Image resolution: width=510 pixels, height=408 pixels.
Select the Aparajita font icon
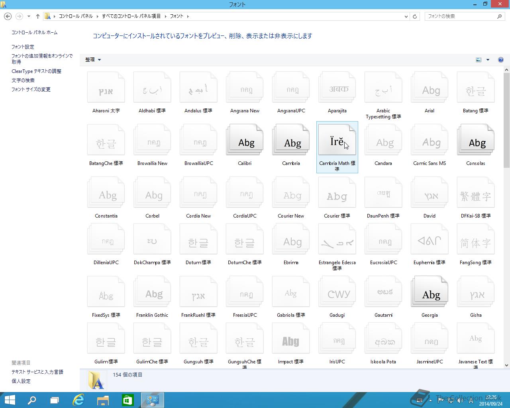(x=337, y=87)
